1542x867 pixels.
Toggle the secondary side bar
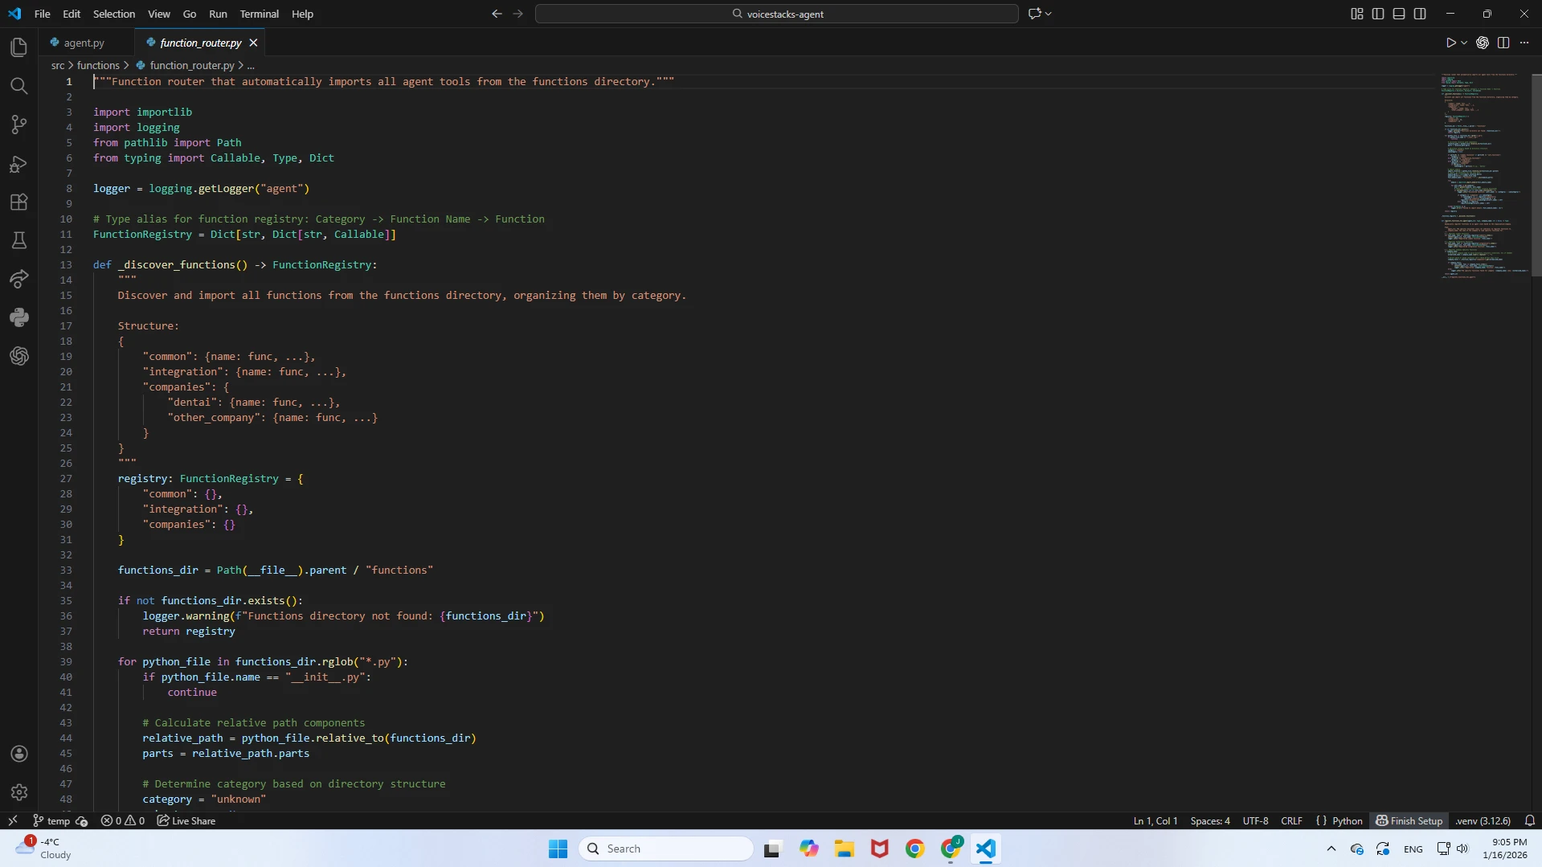1420,14
